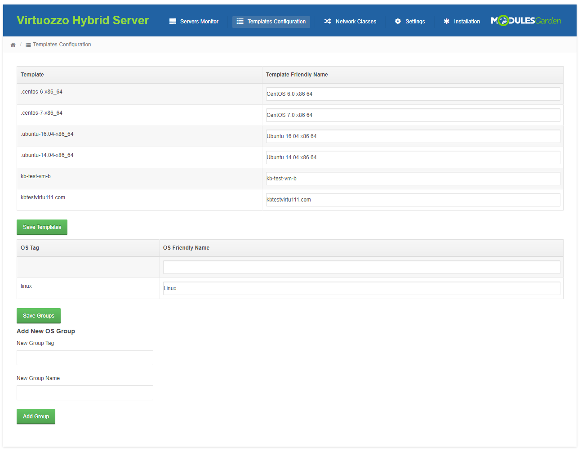Click the Installation asterisk icon

[446, 22]
